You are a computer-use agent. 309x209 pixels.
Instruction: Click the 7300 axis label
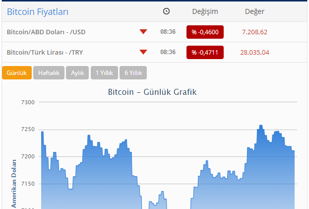tap(28, 102)
